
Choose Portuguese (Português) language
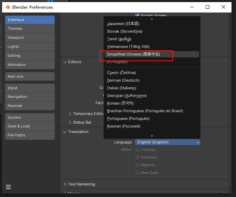(152, 118)
